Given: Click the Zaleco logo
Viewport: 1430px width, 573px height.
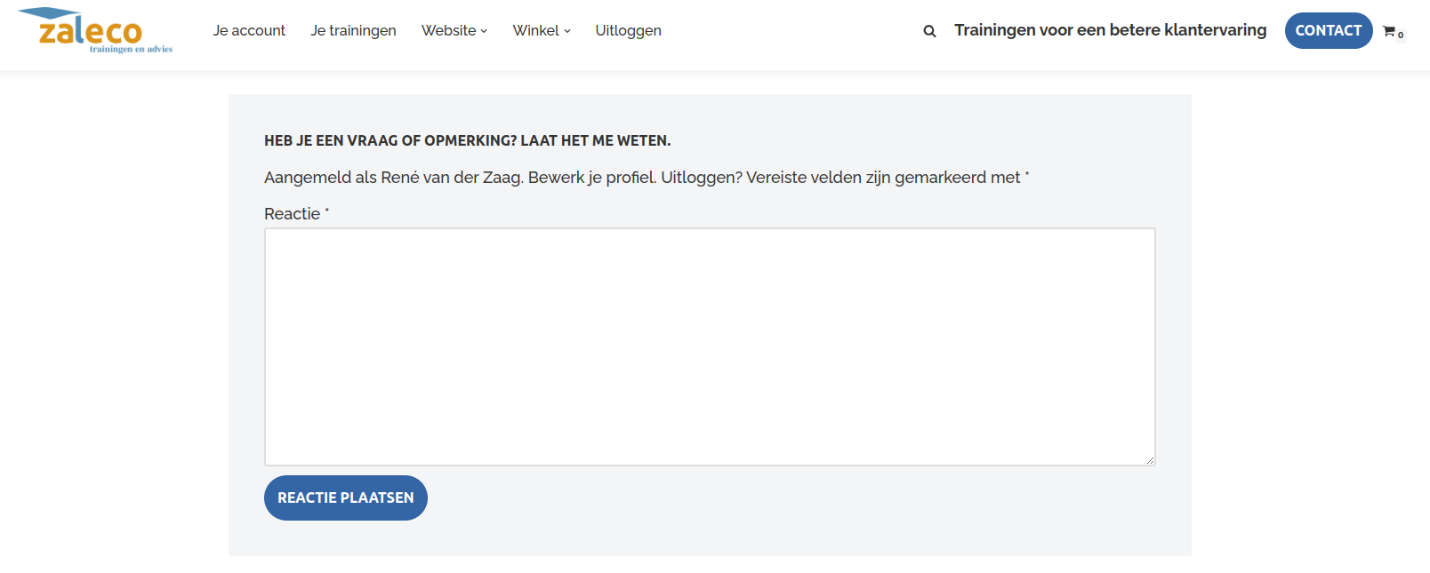Looking at the screenshot, I should 95,31.
